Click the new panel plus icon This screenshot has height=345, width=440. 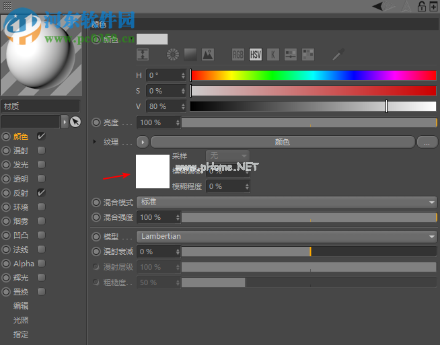434,7
